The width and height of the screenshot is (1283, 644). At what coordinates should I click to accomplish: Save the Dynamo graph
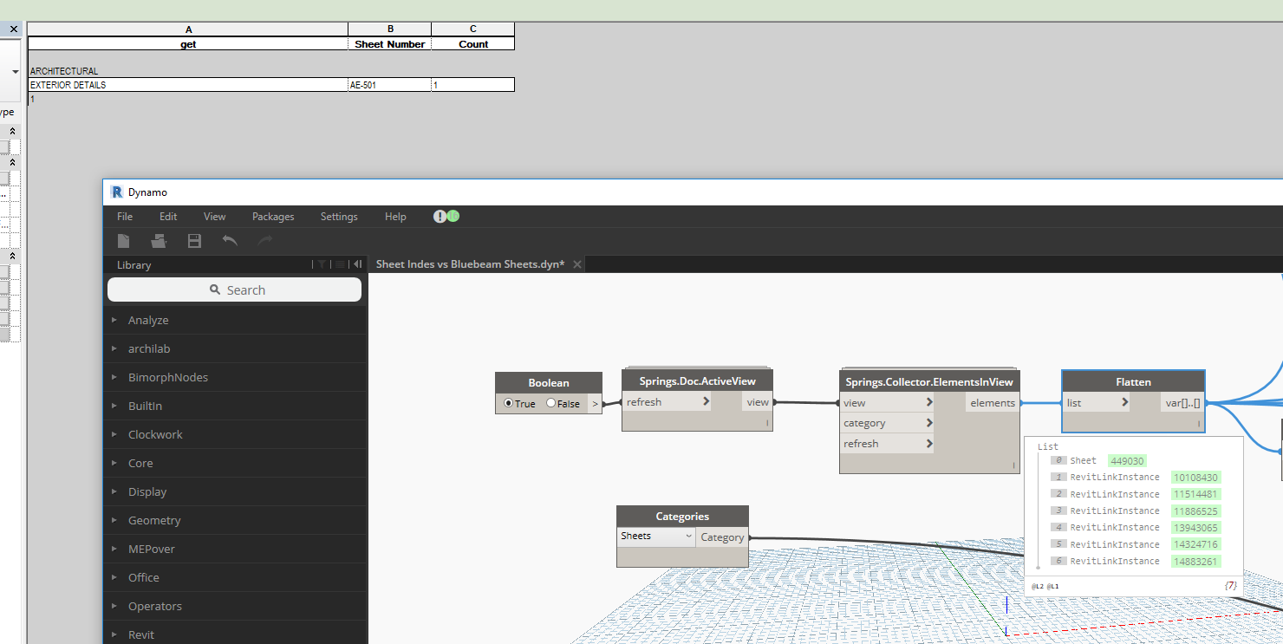click(194, 240)
